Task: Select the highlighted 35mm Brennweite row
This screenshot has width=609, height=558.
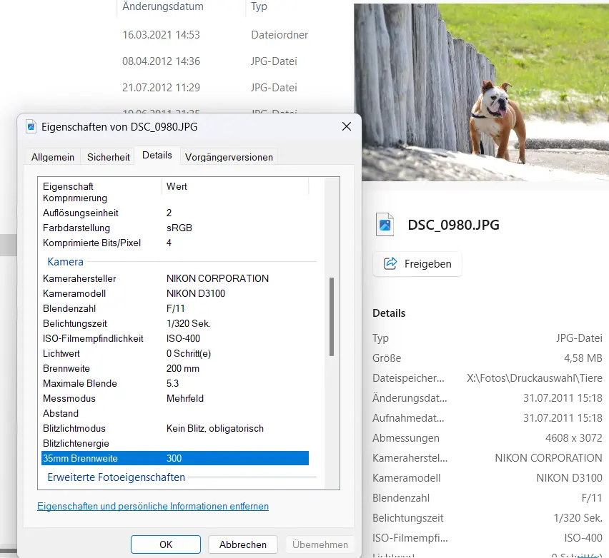Action: click(174, 458)
